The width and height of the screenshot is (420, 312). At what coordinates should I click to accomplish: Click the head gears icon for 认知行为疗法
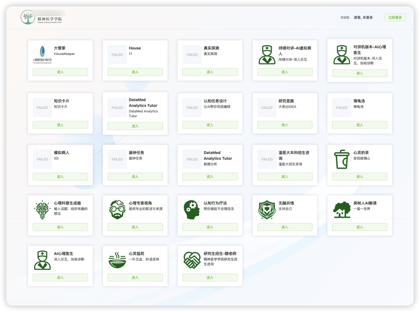[x=192, y=210]
